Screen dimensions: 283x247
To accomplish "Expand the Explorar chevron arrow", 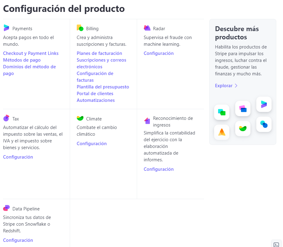I will tap(236, 86).
